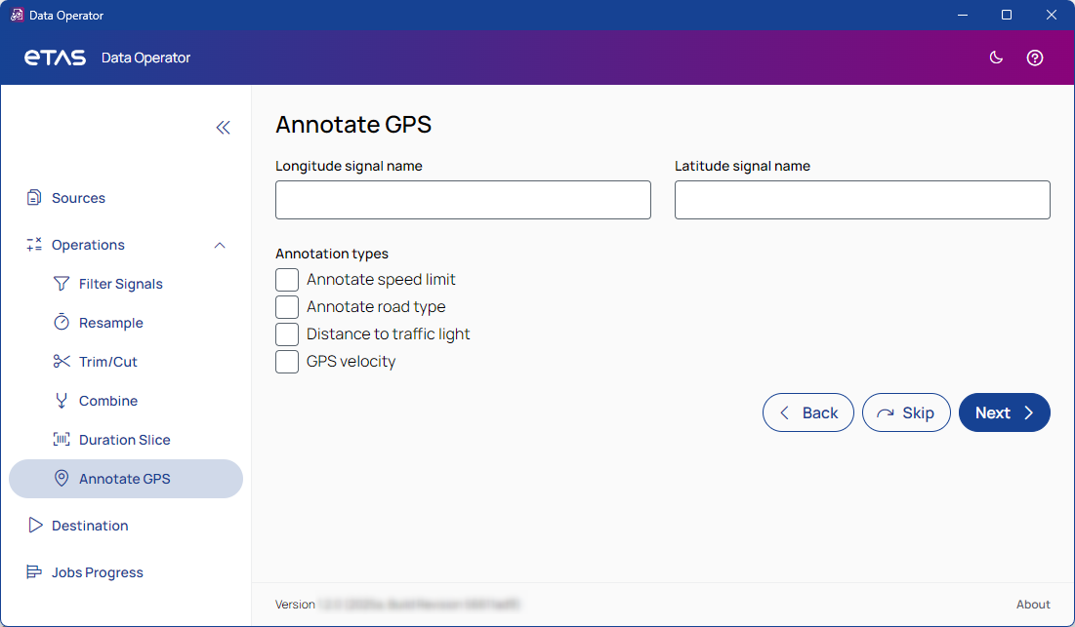Screen dimensions: 1075x627
Task: Click the Resample stopwatch icon
Action: pos(62,323)
